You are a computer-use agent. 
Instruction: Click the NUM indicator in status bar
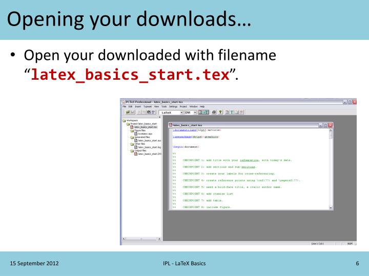tap(350, 244)
